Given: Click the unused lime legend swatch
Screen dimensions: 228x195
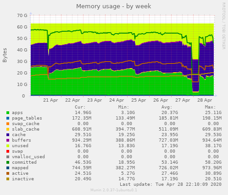Looking at the screenshot, I should point(8,146).
